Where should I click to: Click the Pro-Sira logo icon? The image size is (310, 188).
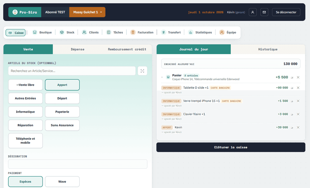tap(15, 12)
